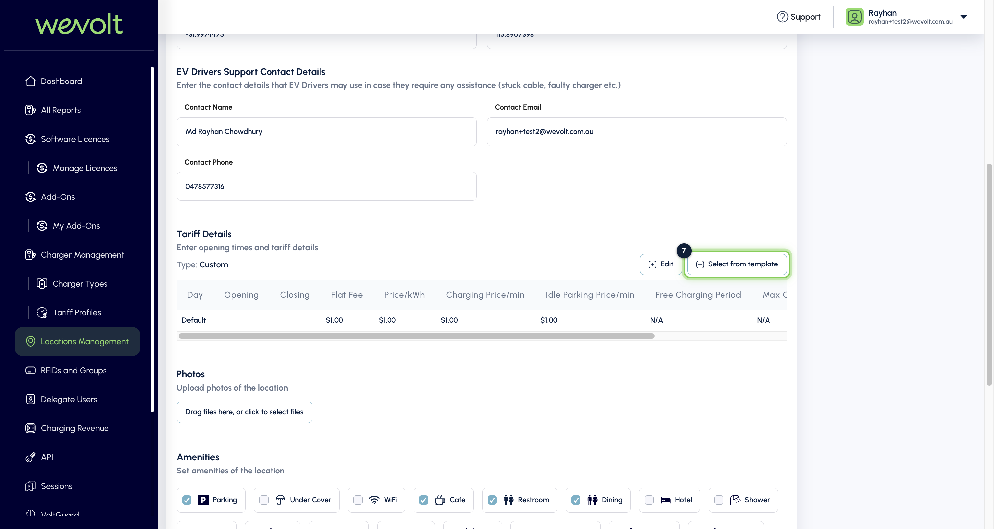The width and height of the screenshot is (994, 529).
Task: Open Dashboard in the sidebar
Action: 77,81
